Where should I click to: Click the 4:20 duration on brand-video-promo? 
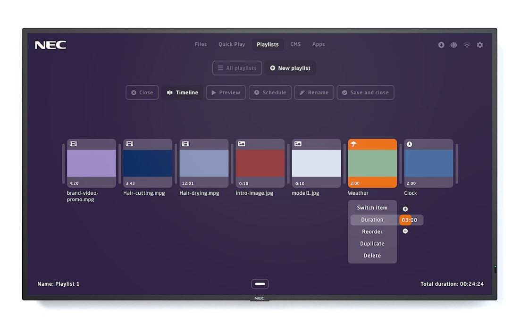pos(74,183)
